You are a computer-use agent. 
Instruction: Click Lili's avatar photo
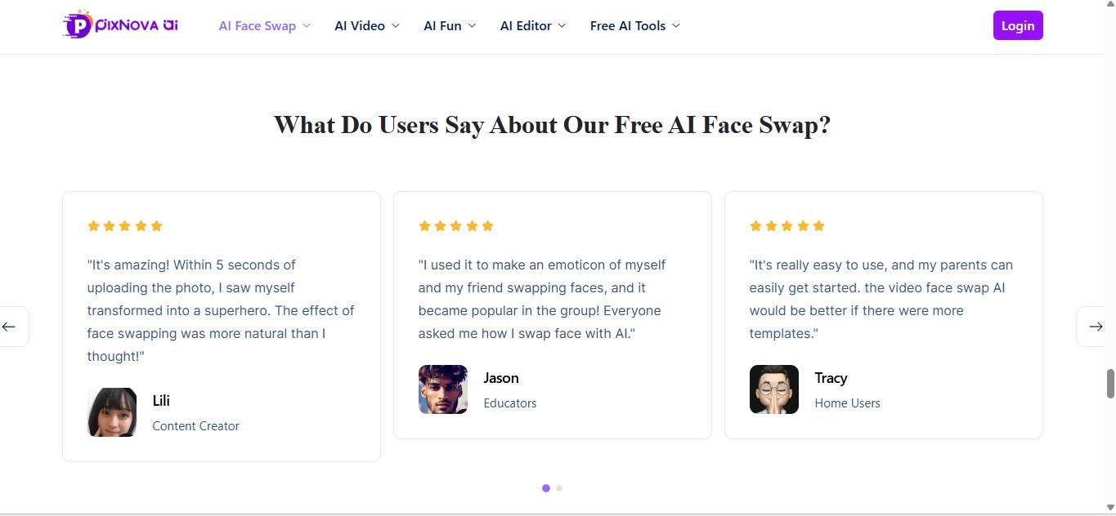pos(112,412)
